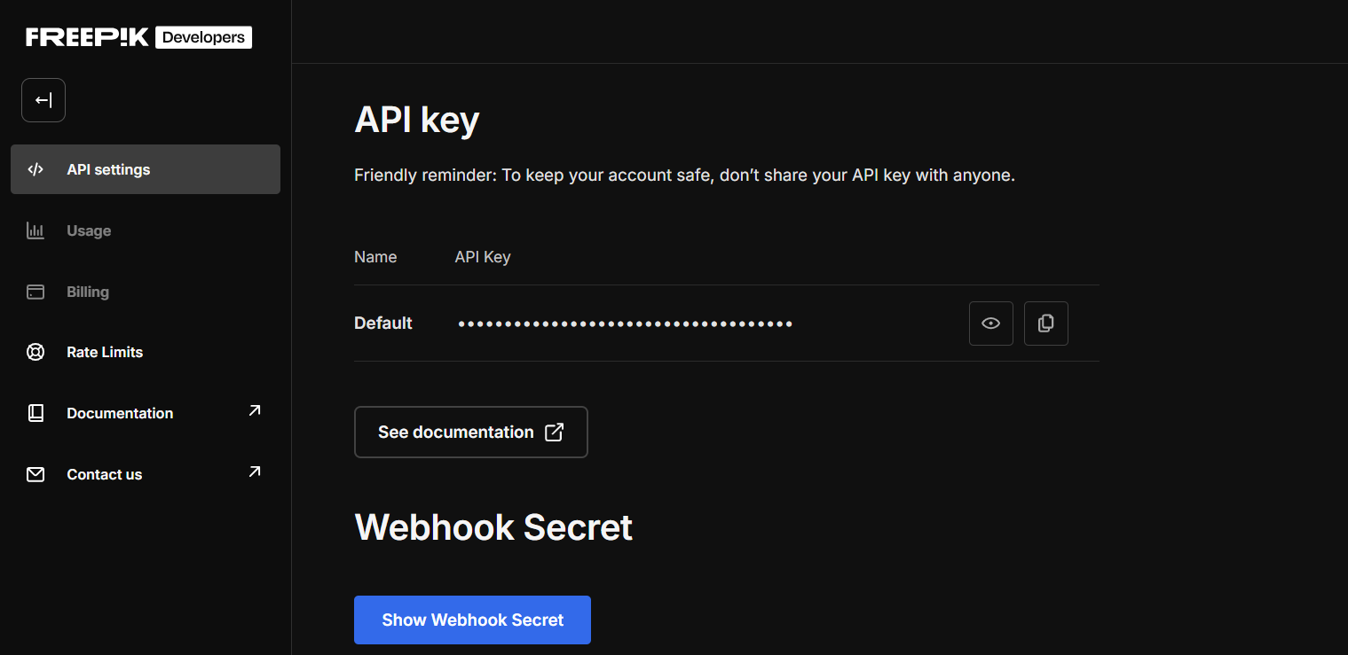This screenshot has width=1348, height=655.
Task: Click the Default key name label
Action: pyautogui.click(x=382, y=323)
